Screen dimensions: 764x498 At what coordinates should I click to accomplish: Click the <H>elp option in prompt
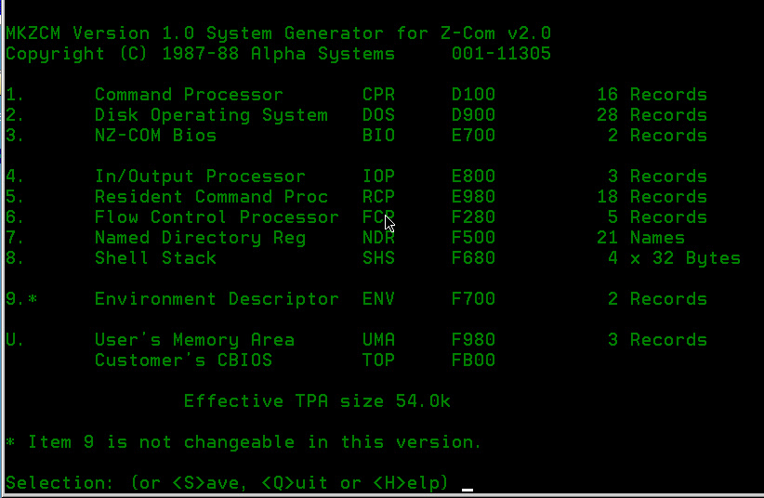tap(412, 483)
